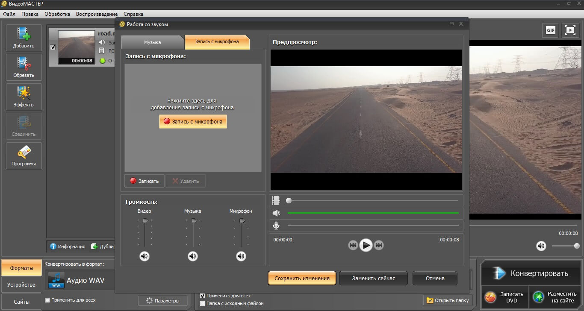
Task: Select the Устройства tab
Action: pyautogui.click(x=22, y=285)
